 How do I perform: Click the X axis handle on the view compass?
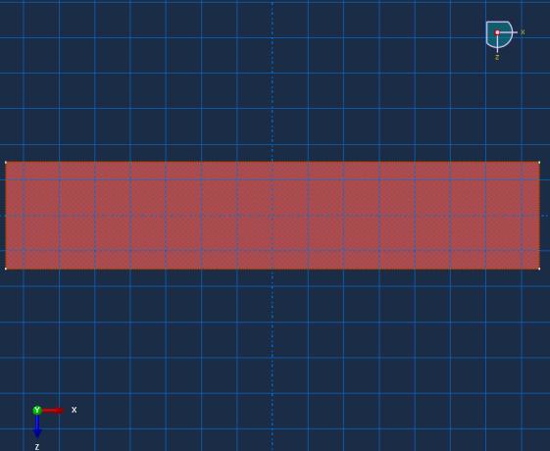[523, 32]
